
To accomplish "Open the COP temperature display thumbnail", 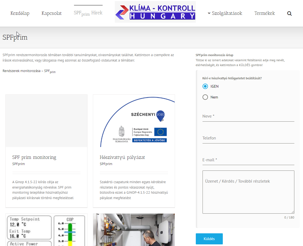I will pyautogui.click(x=46, y=230).
